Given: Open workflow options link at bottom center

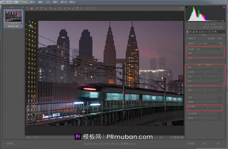Looking at the screenshot, I should [x=110, y=144].
